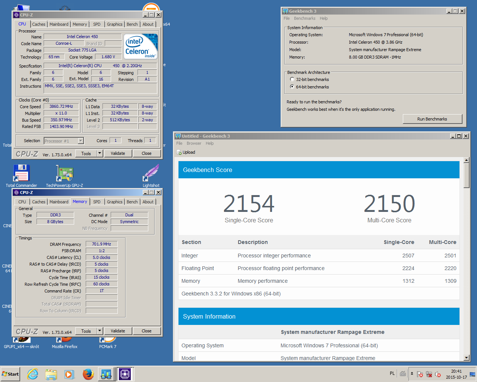Expand Tools dropdown arrow in top CPU-Z

[x=99, y=153]
